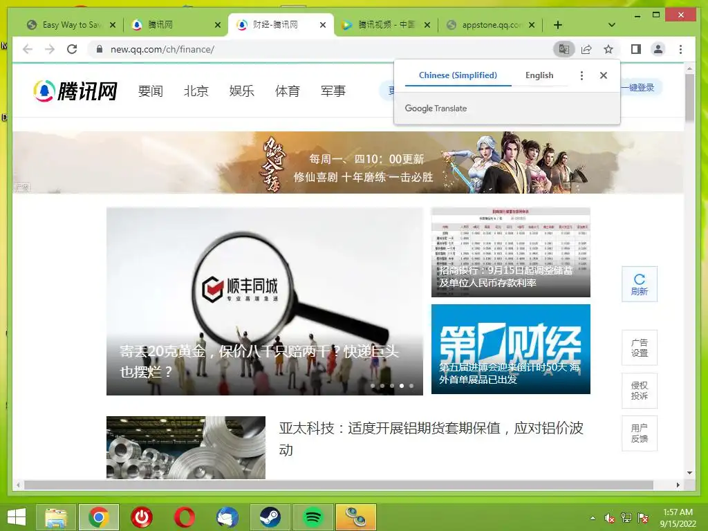Close the 财经-腾讯网 tab
This screenshot has height=531, width=708.
click(x=323, y=25)
